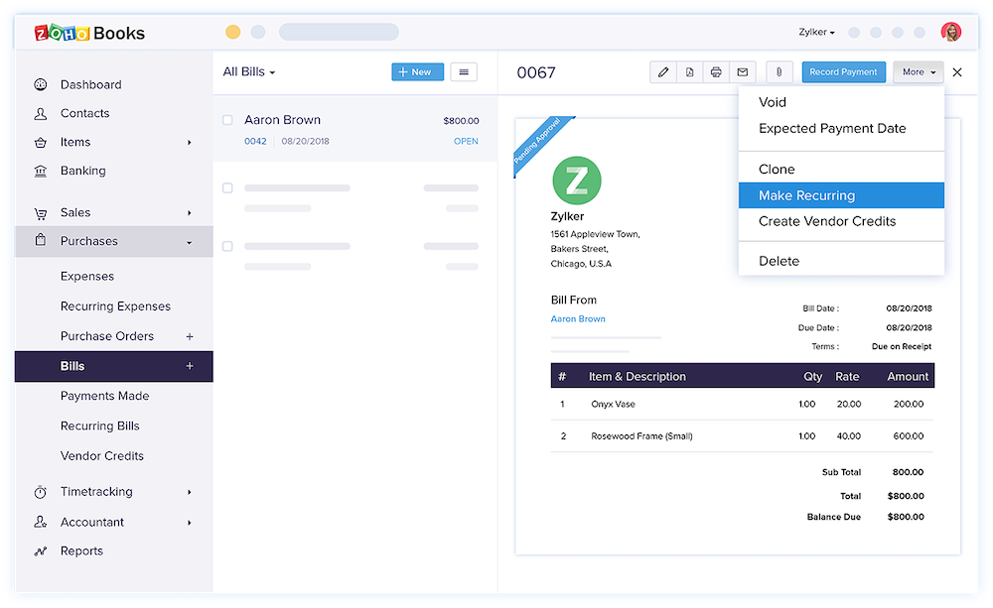Add a new bill using the plus beside Bills
This screenshot has width=993, height=608.
click(190, 366)
